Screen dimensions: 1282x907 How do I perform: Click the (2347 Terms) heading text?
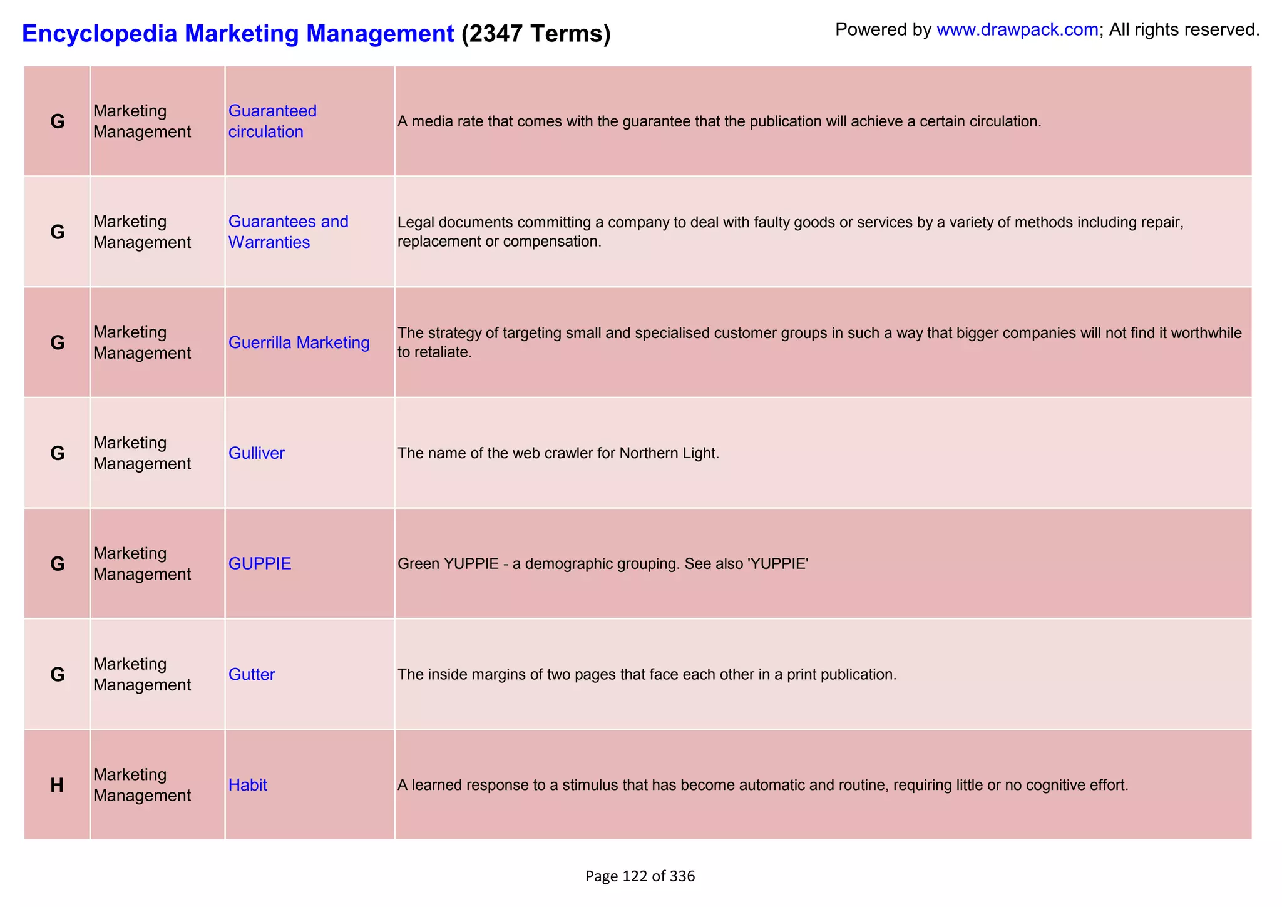[536, 33]
